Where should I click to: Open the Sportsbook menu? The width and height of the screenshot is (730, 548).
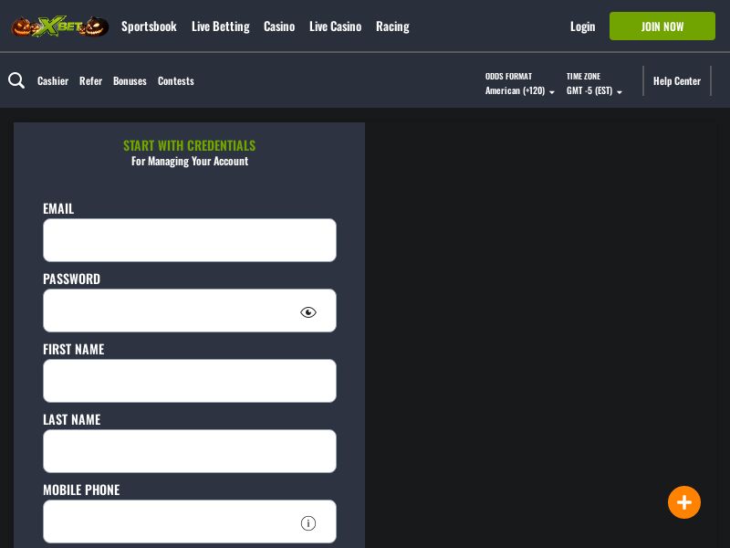(149, 26)
